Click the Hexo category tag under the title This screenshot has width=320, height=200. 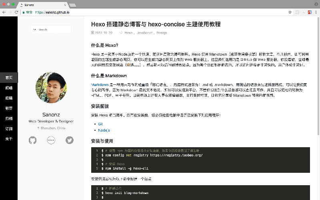(x=128, y=32)
